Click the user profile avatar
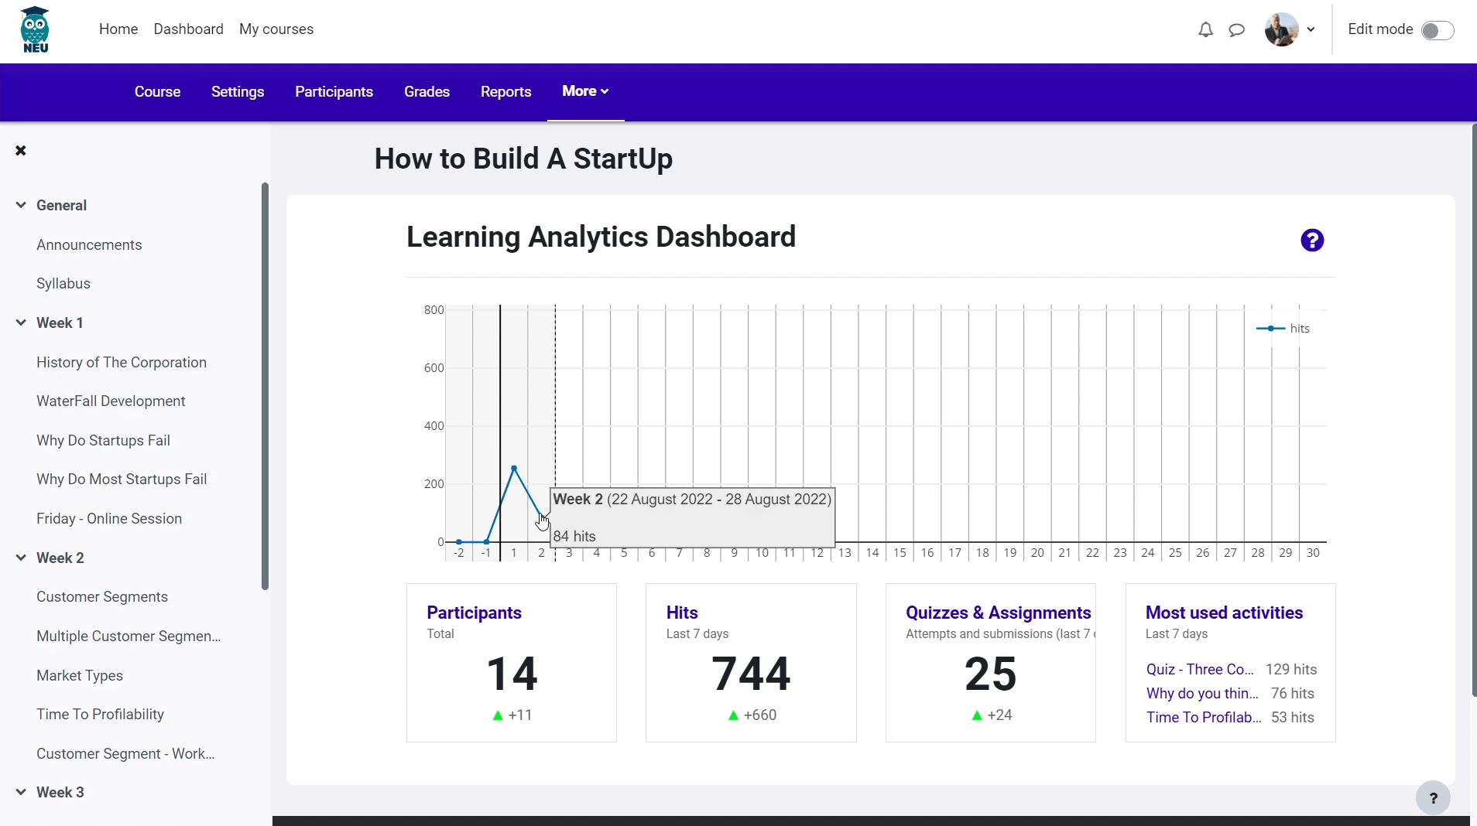Screen dimensions: 1477x826 click(1281, 29)
